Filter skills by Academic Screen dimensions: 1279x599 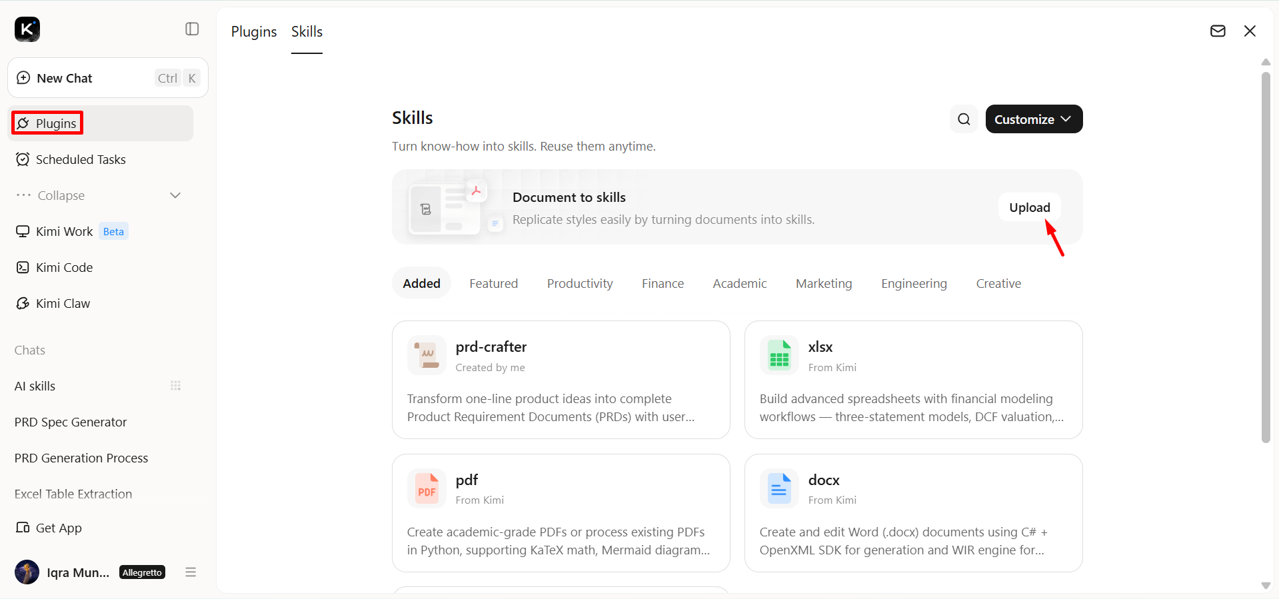pyautogui.click(x=740, y=283)
